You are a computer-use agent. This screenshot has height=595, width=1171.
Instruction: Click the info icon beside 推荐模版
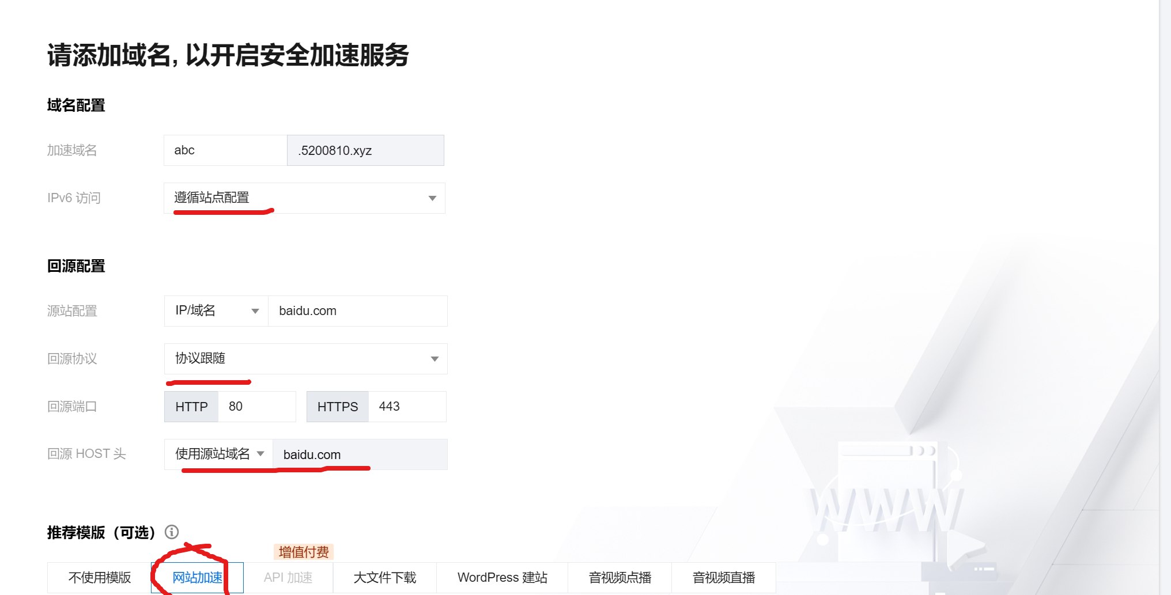172,532
